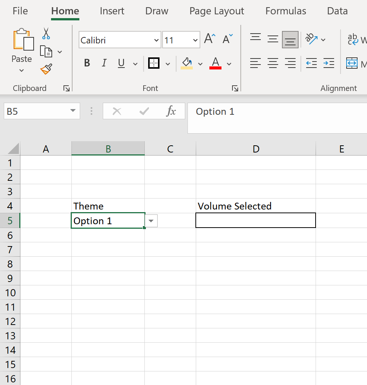367x385 pixels.
Task: Select column A header
Action: 46,149
